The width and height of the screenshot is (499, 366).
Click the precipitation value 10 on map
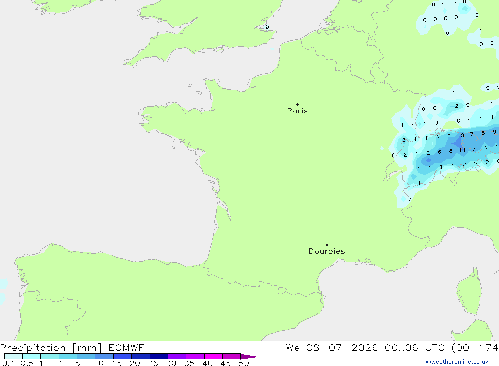[x=461, y=135]
